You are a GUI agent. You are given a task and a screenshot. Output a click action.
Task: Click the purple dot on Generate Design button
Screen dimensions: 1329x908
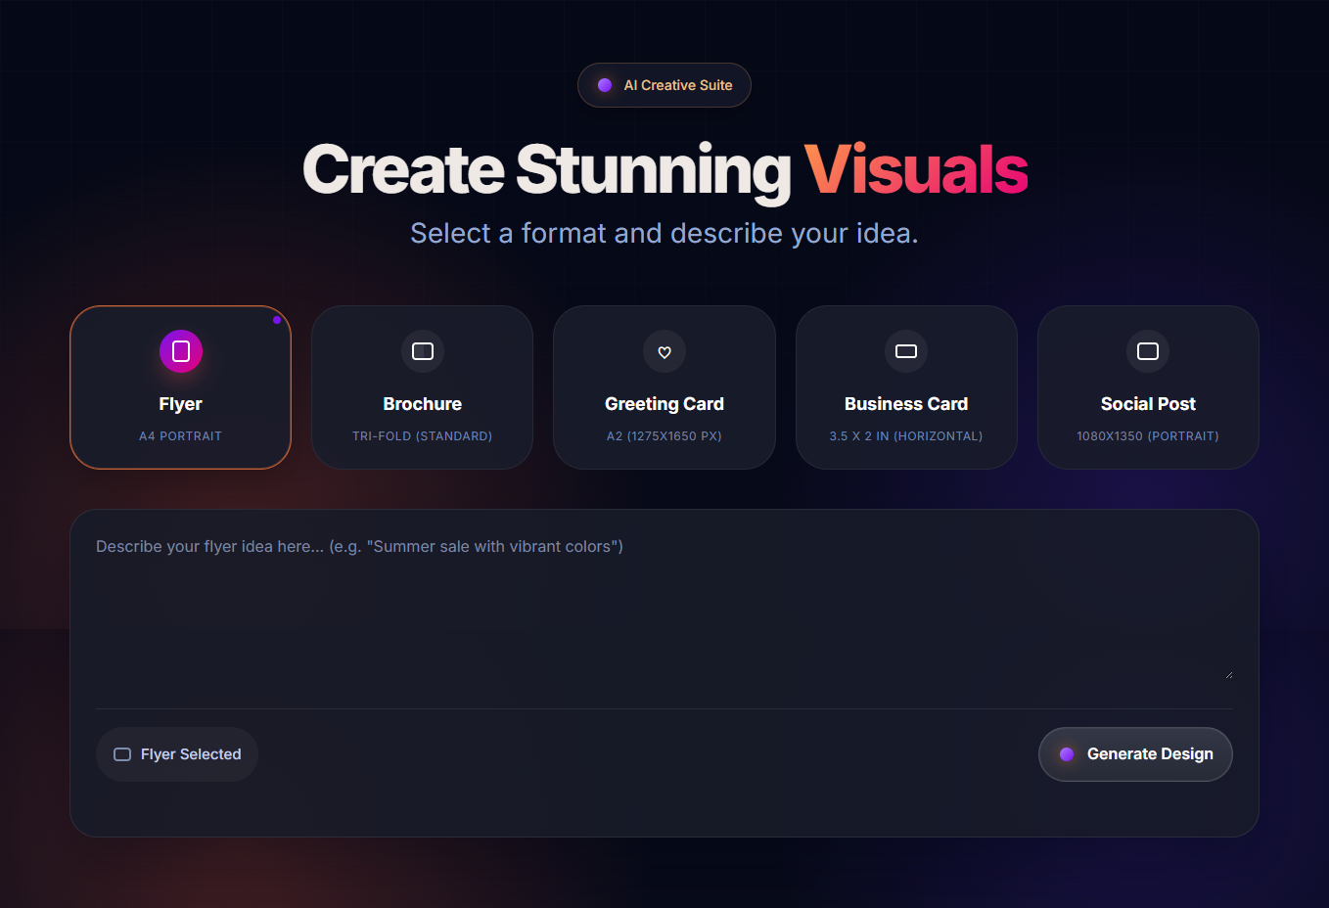(x=1067, y=754)
